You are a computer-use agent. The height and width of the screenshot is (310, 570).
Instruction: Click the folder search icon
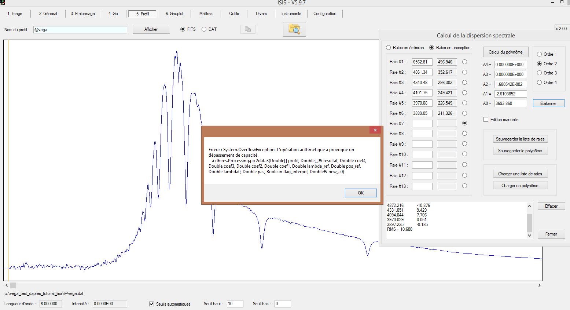(294, 29)
